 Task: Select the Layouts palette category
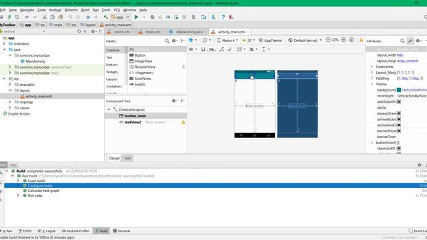(111, 79)
